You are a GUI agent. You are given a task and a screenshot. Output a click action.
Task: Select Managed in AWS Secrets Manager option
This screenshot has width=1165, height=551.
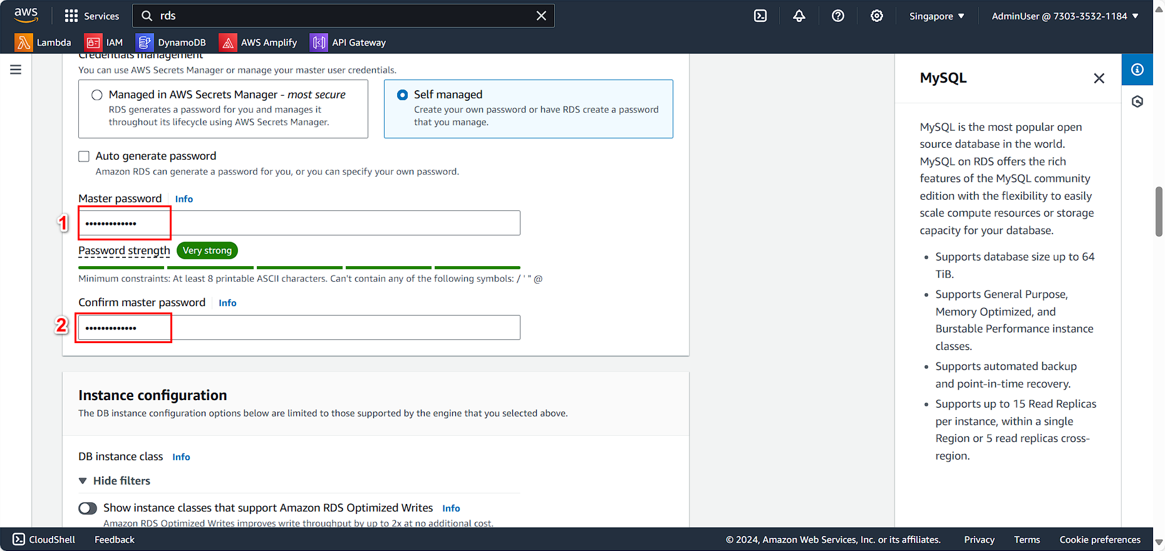coord(97,95)
